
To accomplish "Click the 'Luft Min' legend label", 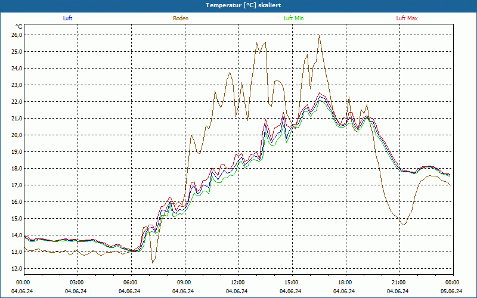I will [x=293, y=18].
